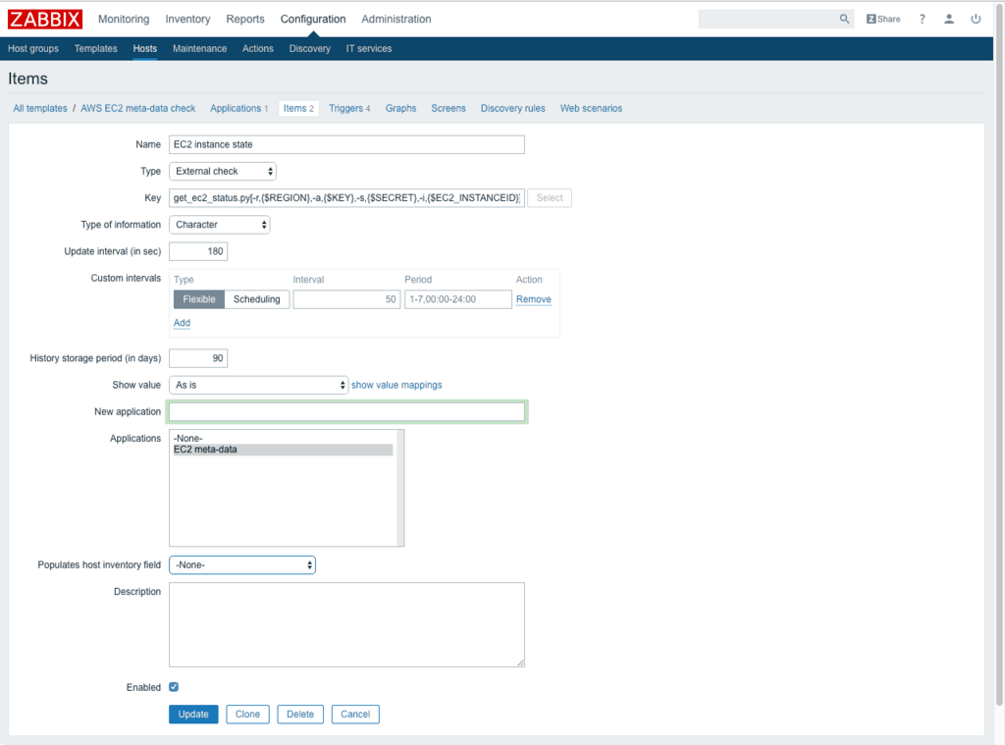Open the Populates host inventory field dropdown

point(242,564)
